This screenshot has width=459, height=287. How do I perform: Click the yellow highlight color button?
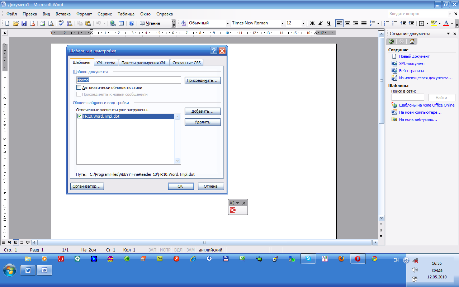(434, 23)
